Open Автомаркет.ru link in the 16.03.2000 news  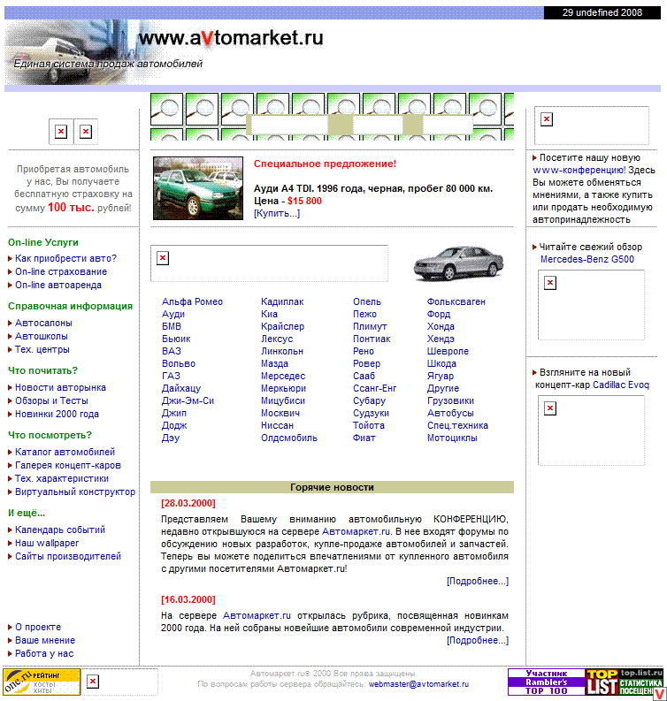[257, 616]
